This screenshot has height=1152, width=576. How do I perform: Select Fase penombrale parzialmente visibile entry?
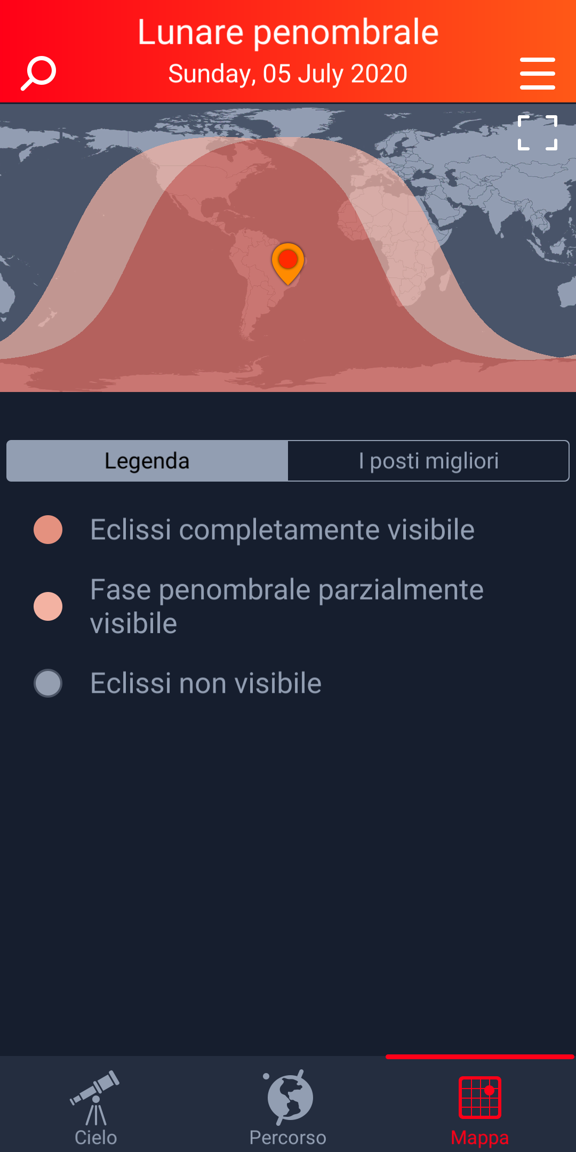(x=287, y=606)
